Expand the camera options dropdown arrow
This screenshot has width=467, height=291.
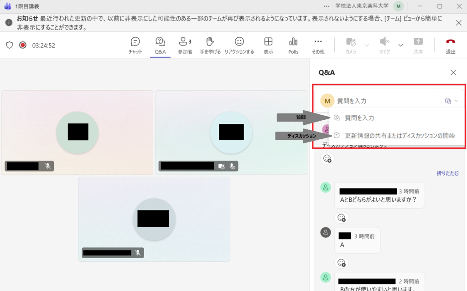tap(367, 45)
